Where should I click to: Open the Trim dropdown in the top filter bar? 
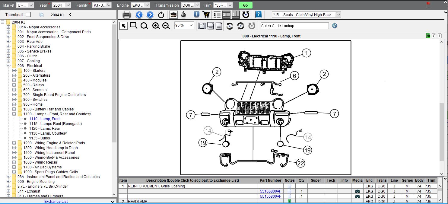tap(223, 5)
